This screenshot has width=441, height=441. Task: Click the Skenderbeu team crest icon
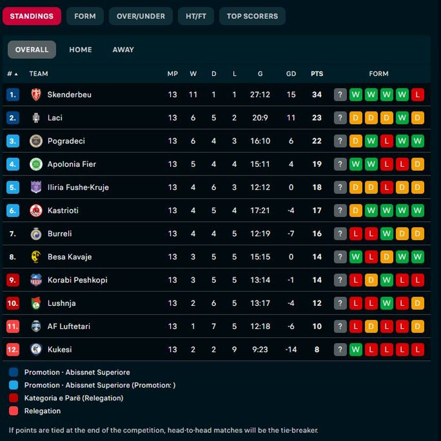pos(36,94)
